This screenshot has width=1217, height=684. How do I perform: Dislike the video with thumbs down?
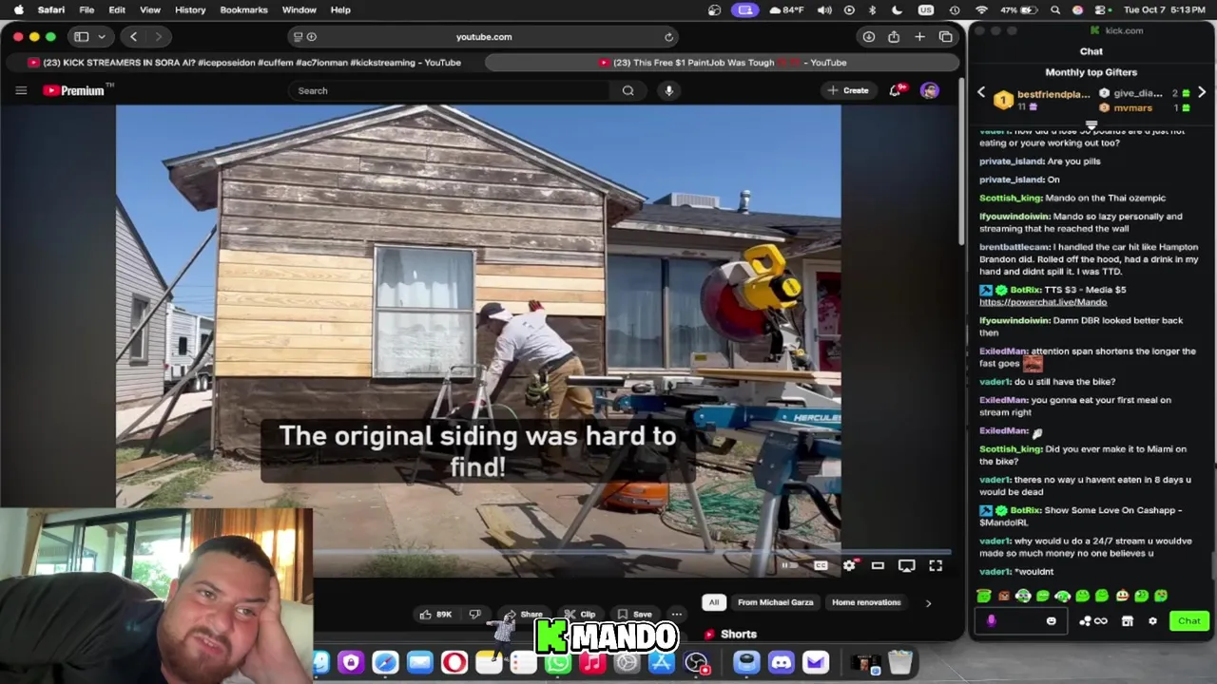pyautogui.click(x=474, y=615)
